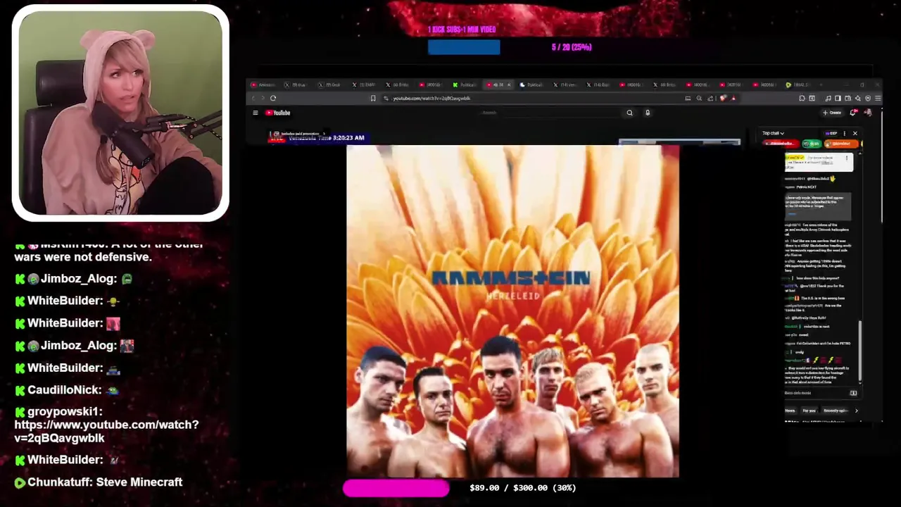This screenshot has height=507, width=901.
Task: Expand the Top chat dropdown
Action: coord(773,133)
